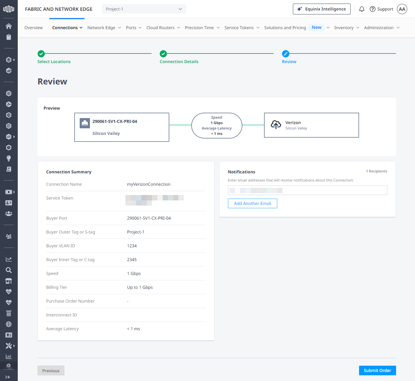Select the Verizon Silicon Valley preview card

[311, 125]
